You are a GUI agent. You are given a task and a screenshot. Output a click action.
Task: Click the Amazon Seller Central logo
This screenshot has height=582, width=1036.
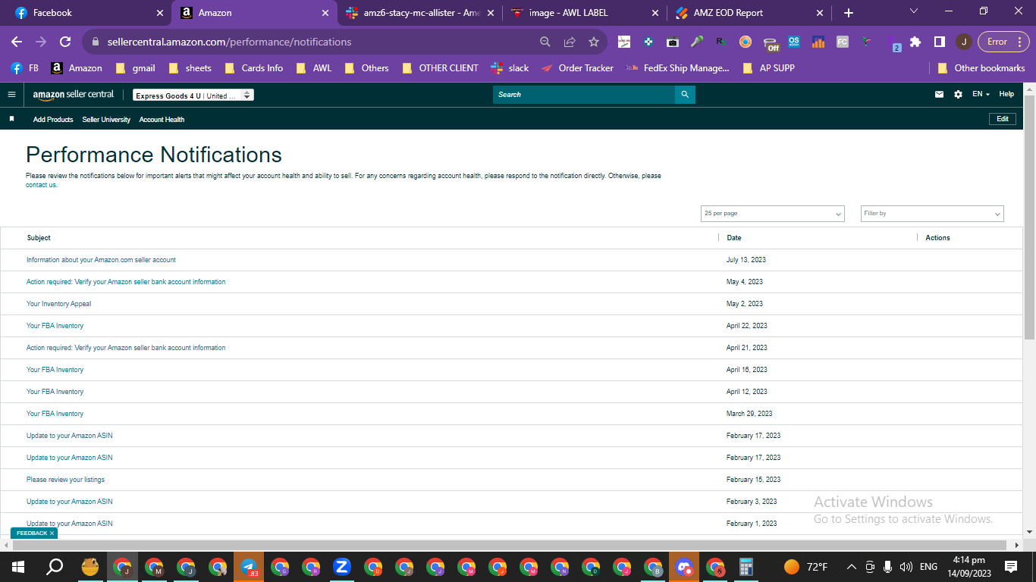click(x=74, y=95)
